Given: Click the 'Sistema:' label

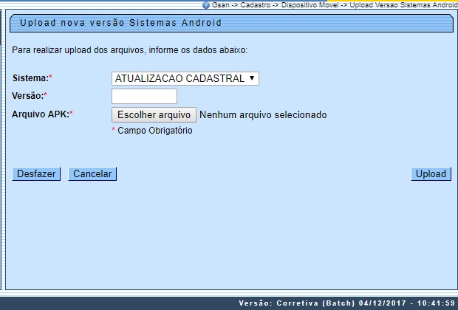Looking at the screenshot, I should [30, 78].
